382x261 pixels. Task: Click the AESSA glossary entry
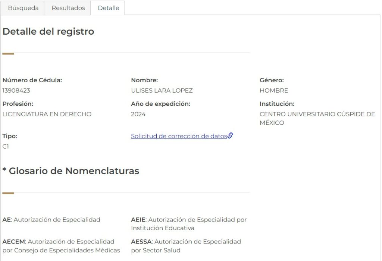coord(186,246)
